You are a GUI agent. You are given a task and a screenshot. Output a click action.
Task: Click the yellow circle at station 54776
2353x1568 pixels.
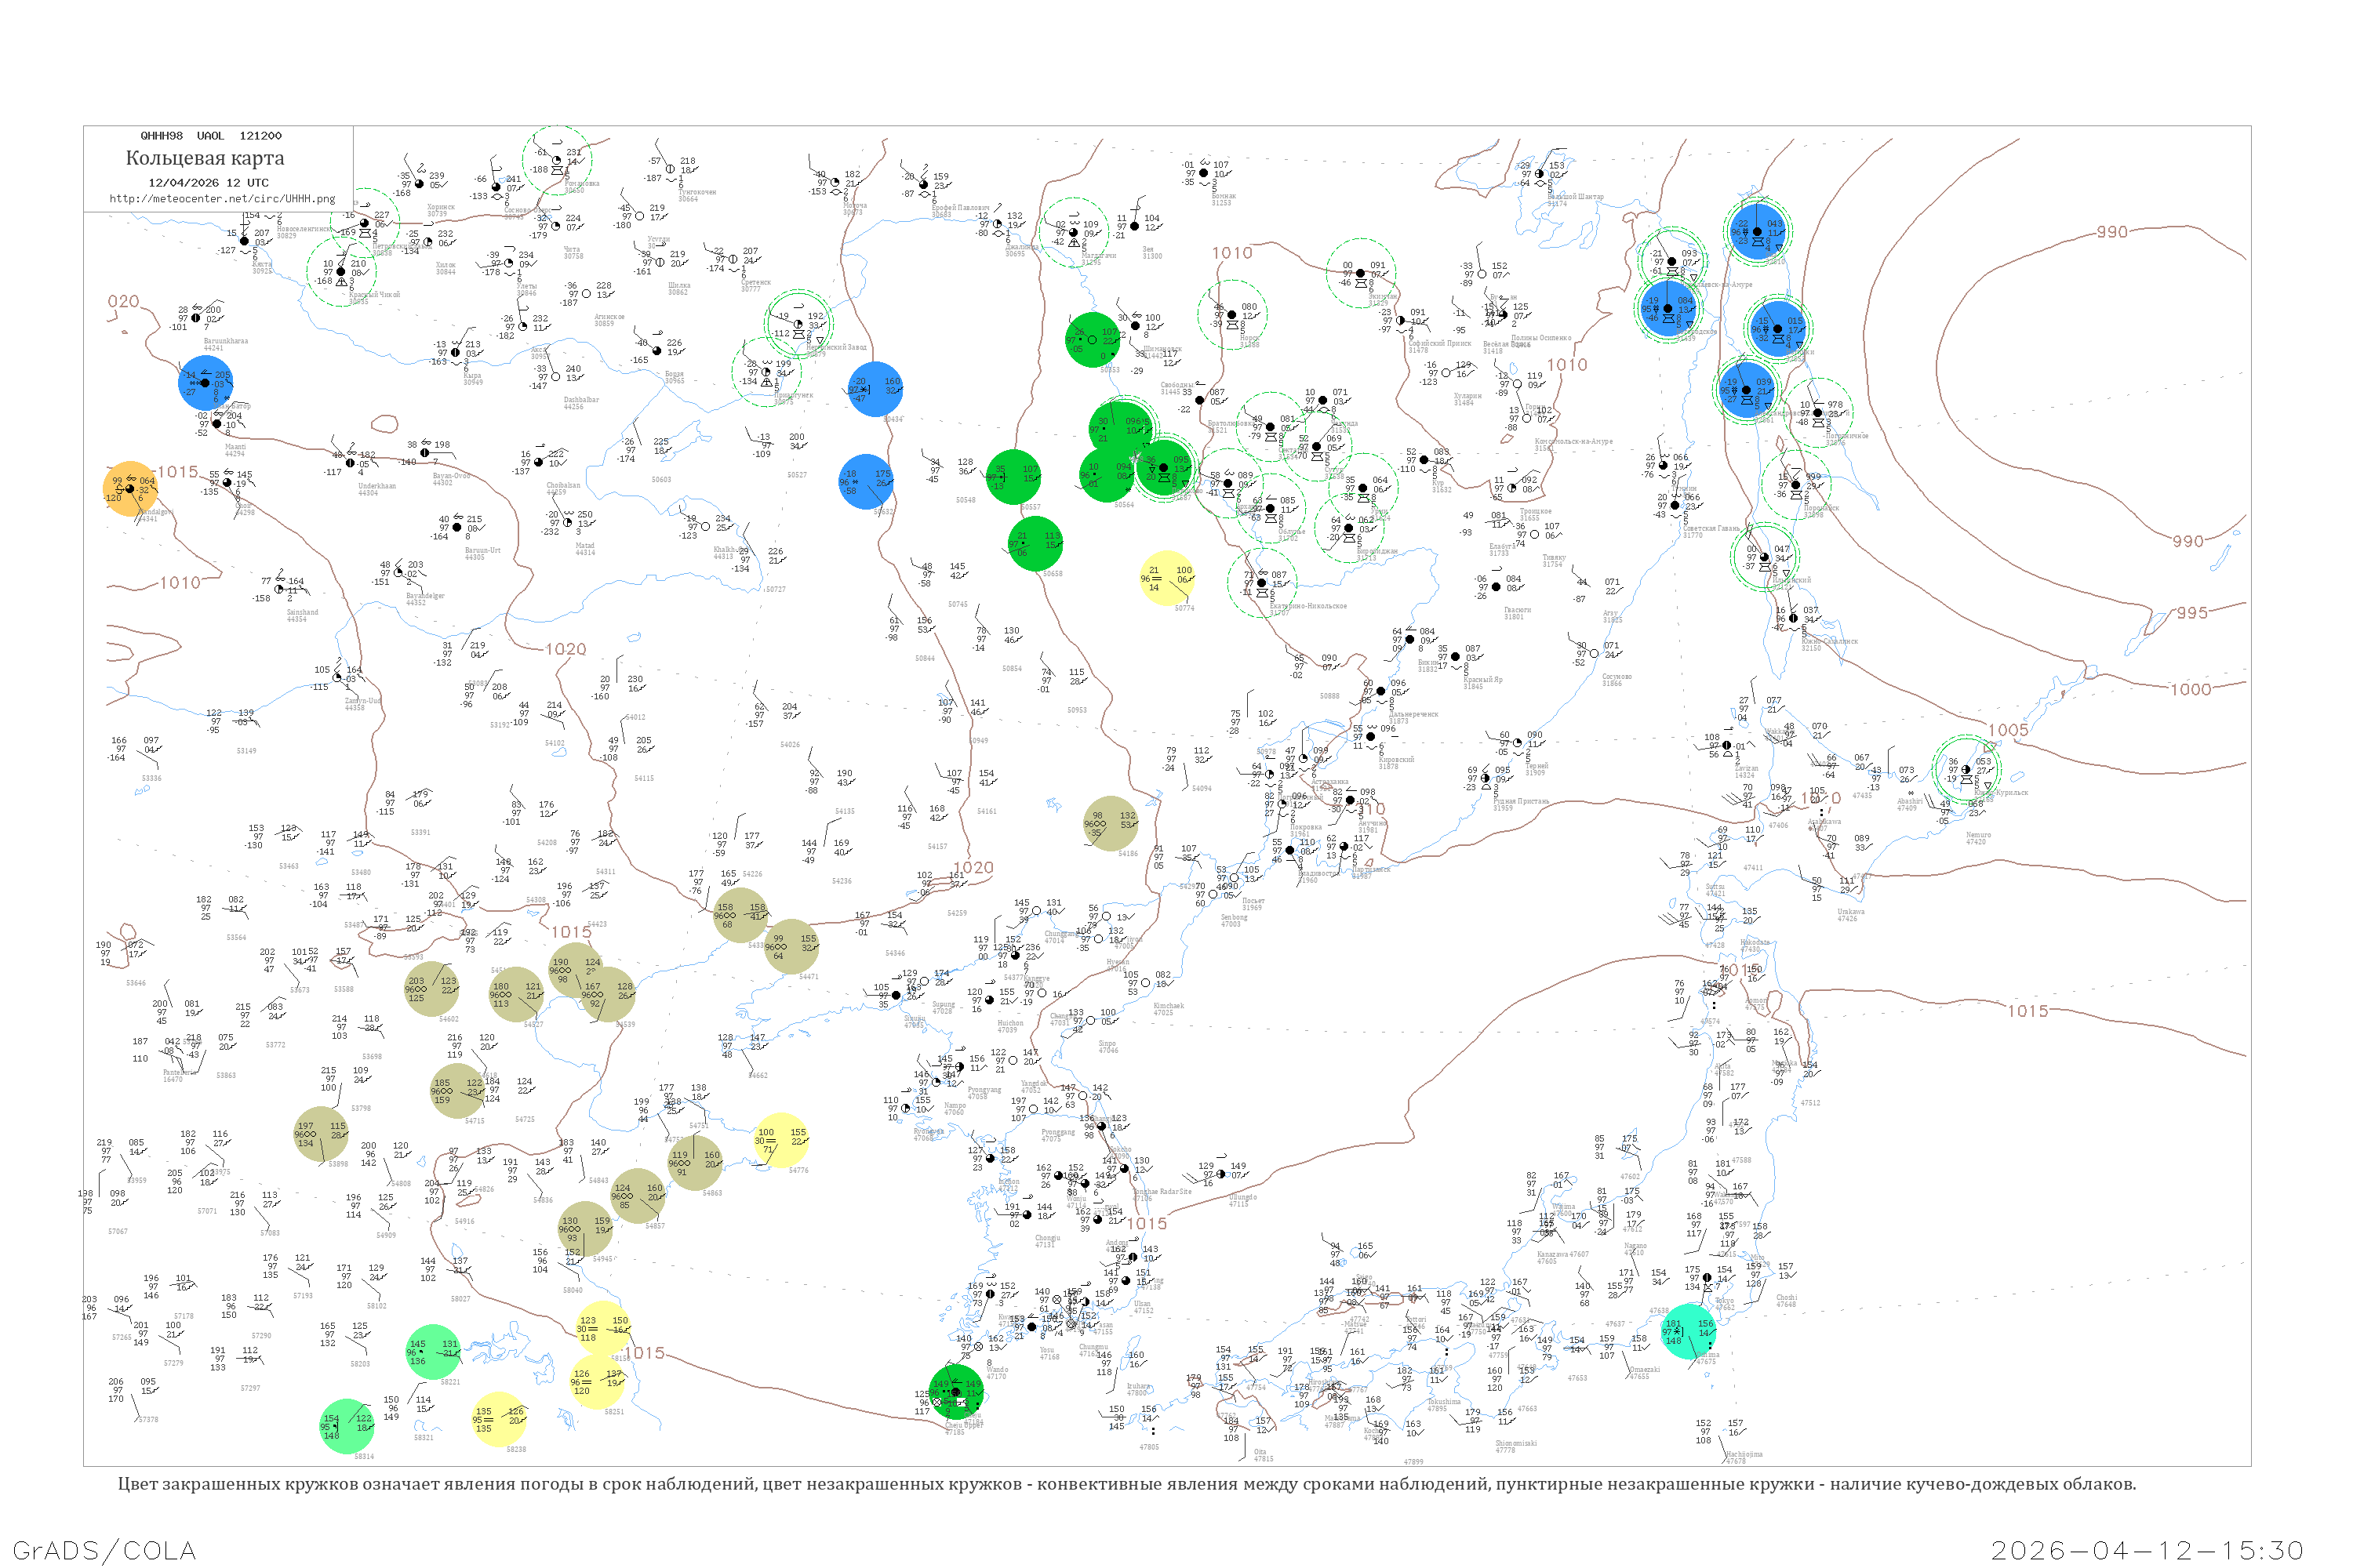780,1140
